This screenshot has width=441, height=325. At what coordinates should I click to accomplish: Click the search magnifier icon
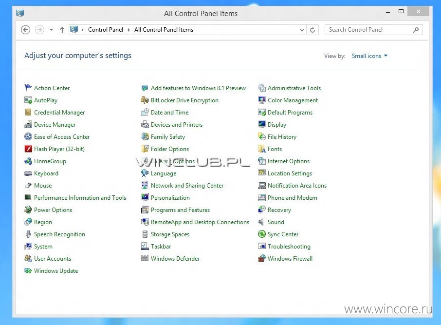(x=416, y=30)
